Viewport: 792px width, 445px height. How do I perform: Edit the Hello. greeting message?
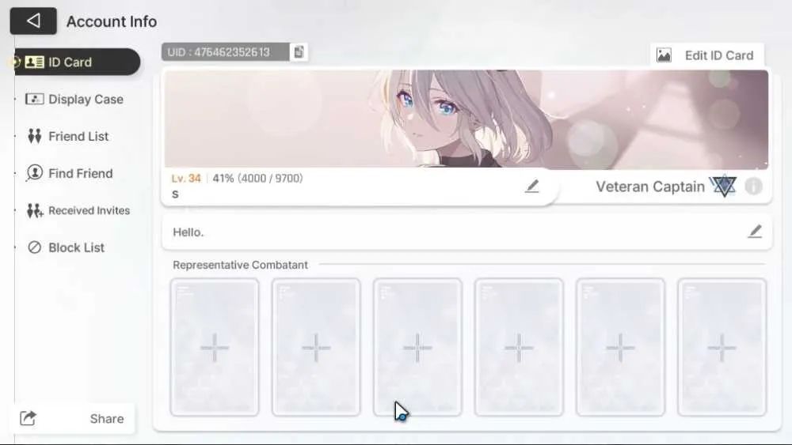(755, 232)
